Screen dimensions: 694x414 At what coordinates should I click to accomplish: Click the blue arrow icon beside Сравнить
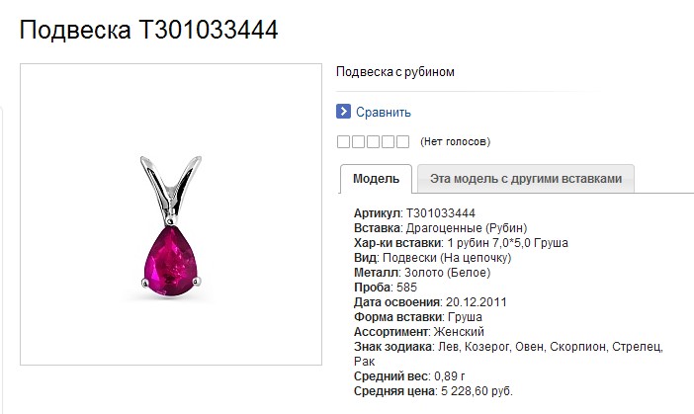pos(343,112)
